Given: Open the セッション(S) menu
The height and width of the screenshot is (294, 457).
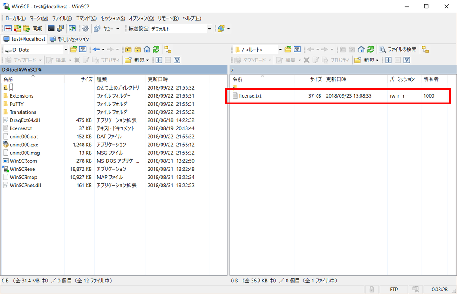Looking at the screenshot, I should point(113,18).
